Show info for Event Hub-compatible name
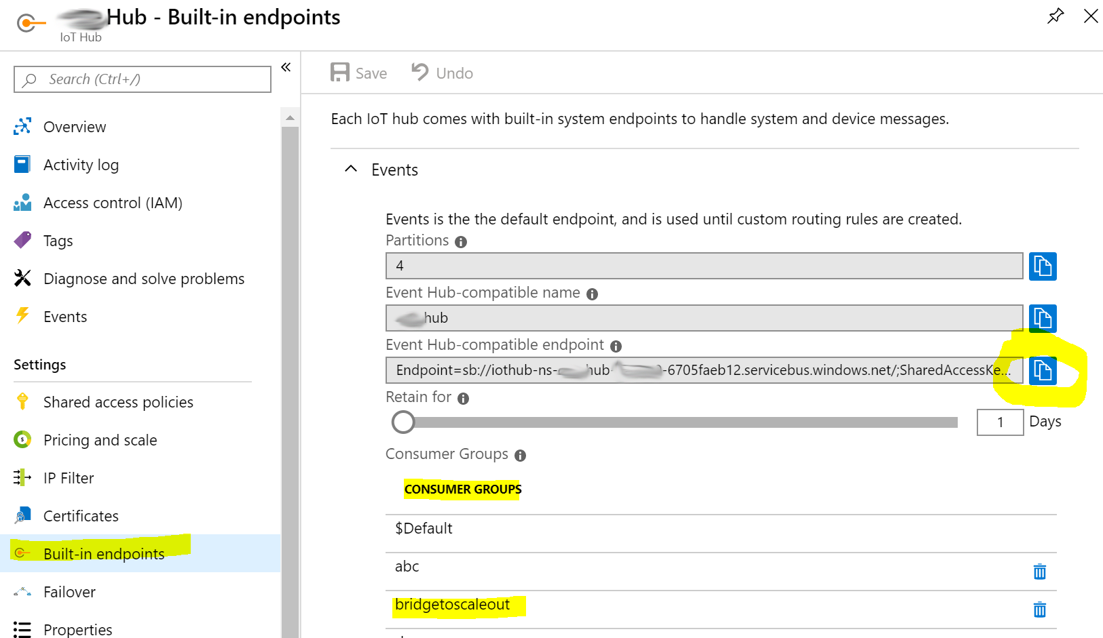 592,294
